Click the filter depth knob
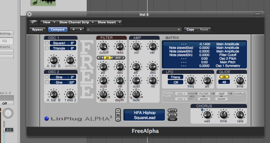This screenshot has height=143, width=270. pos(120,94)
